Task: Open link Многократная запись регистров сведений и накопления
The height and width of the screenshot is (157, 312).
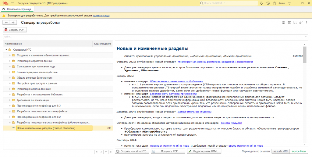Action: (215, 62)
